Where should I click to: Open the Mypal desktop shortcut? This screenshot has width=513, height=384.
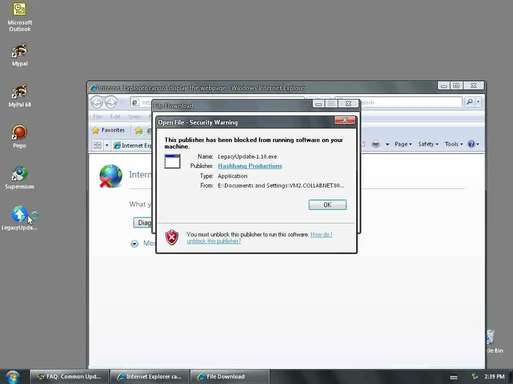20,54
